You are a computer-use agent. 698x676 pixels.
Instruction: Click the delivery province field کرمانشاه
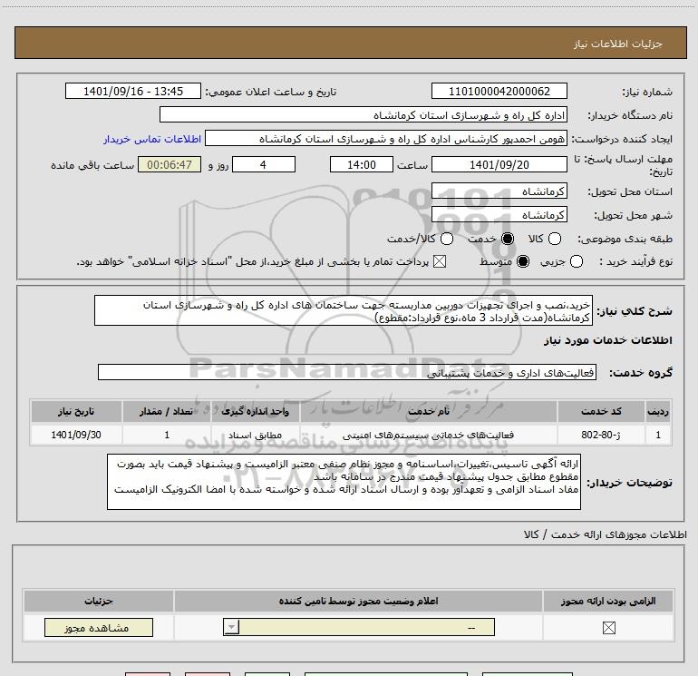click(499, 191)
